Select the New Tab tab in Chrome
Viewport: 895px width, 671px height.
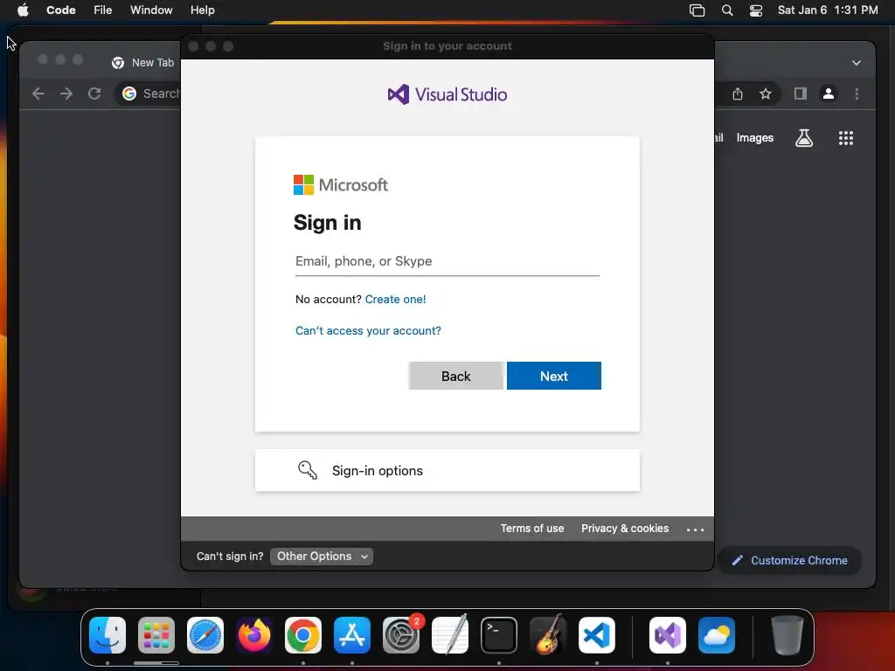click(x=142, y=63)
